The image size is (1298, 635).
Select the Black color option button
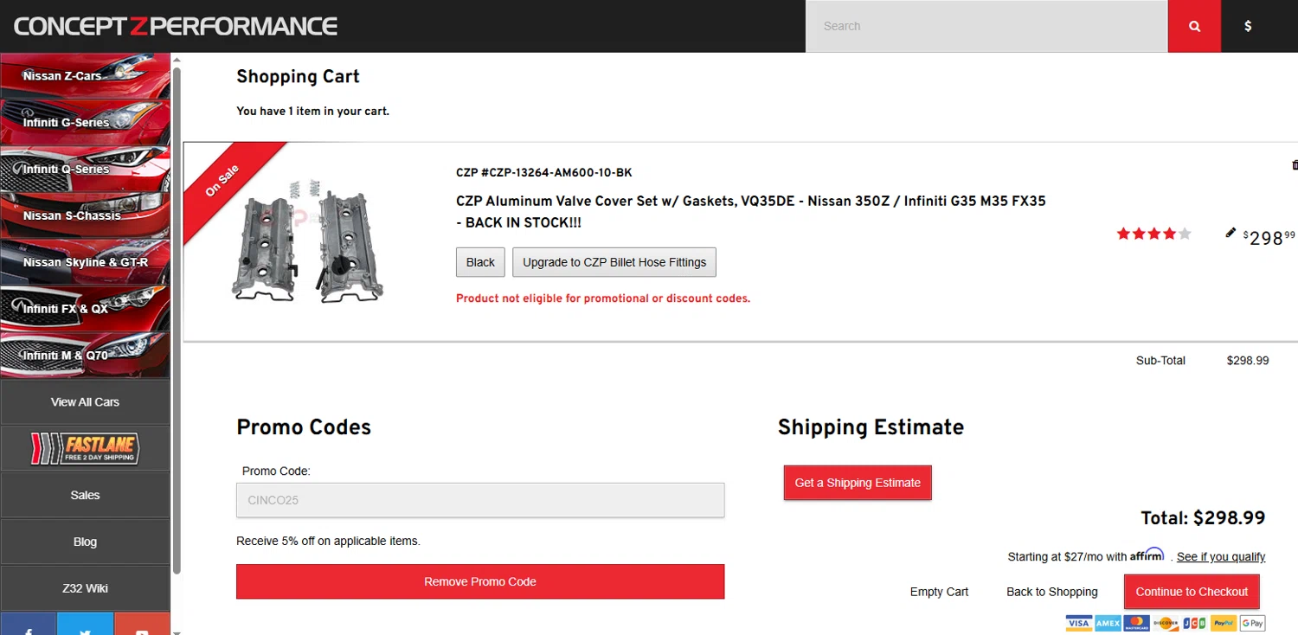(x=480, y=262)
